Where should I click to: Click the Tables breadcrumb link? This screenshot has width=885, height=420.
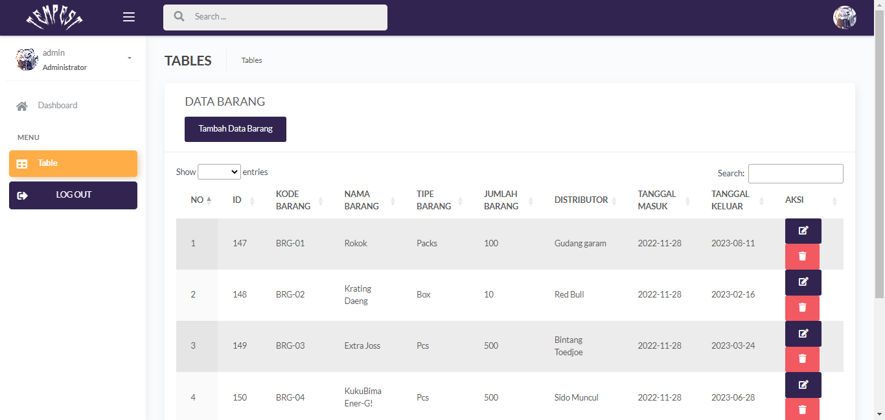(252, 60)
